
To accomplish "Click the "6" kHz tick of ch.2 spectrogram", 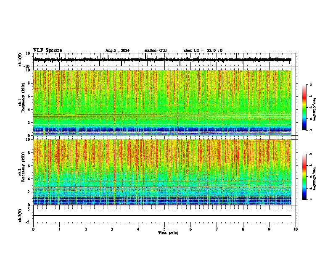I will [30, 166].
